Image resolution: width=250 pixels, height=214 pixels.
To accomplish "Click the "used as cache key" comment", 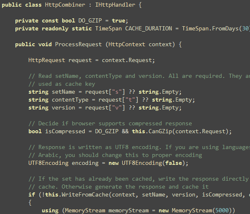I will (x=62, y=84).
